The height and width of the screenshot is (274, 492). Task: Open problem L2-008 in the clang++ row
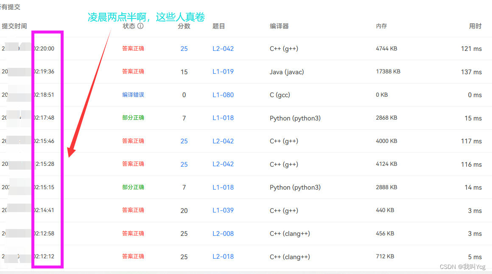click(x=223, y=233)
